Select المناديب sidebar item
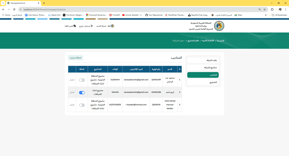 pos(203,75)
